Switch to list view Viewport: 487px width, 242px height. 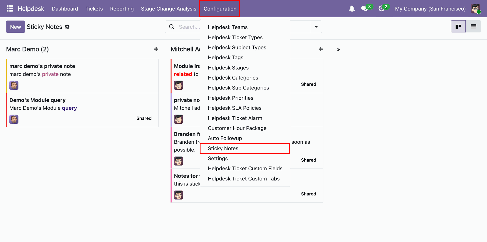(473, 27)
